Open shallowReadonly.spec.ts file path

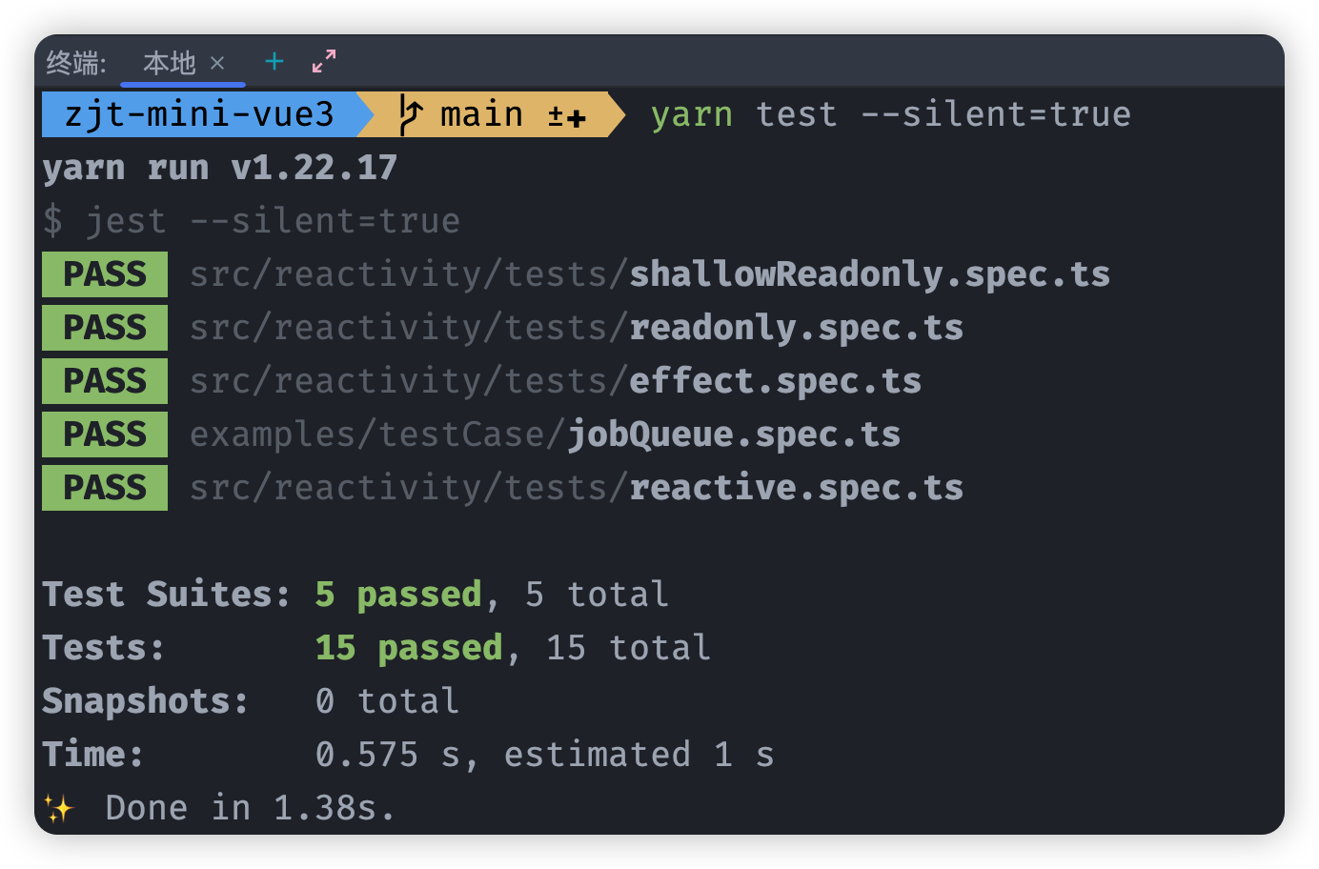pyautogui.click(x=650, y=274)
